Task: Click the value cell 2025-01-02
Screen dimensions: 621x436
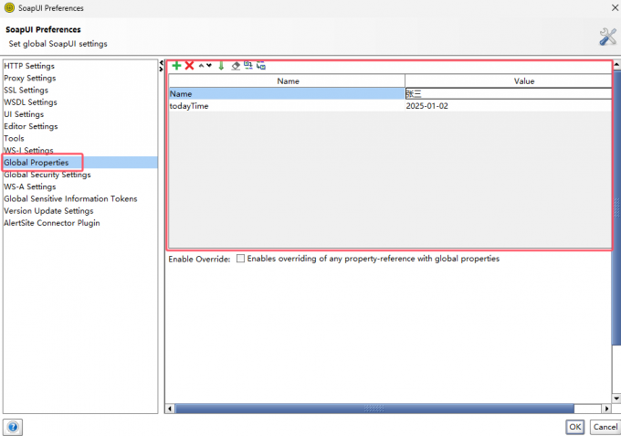Action: coord(508,106)
